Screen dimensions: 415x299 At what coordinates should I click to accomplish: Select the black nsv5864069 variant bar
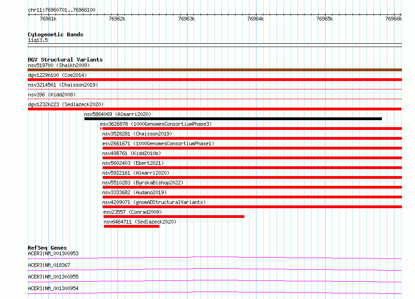coord(233,119)
